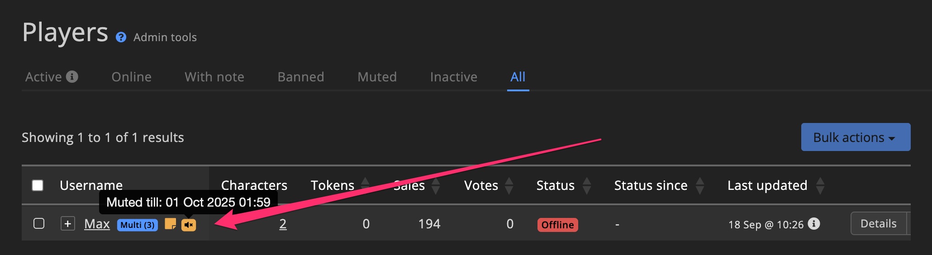The width and height of the screenshot is (932, 255).
Task: Click the Details button for Max
Action: coord(878,223)
